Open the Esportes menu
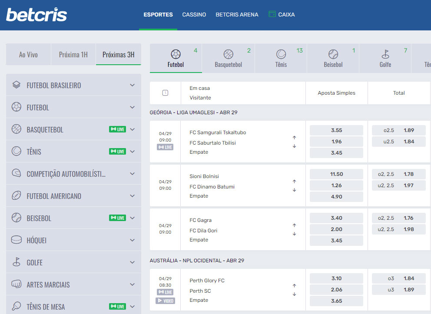431x314 pixels. tap(158, 15)
